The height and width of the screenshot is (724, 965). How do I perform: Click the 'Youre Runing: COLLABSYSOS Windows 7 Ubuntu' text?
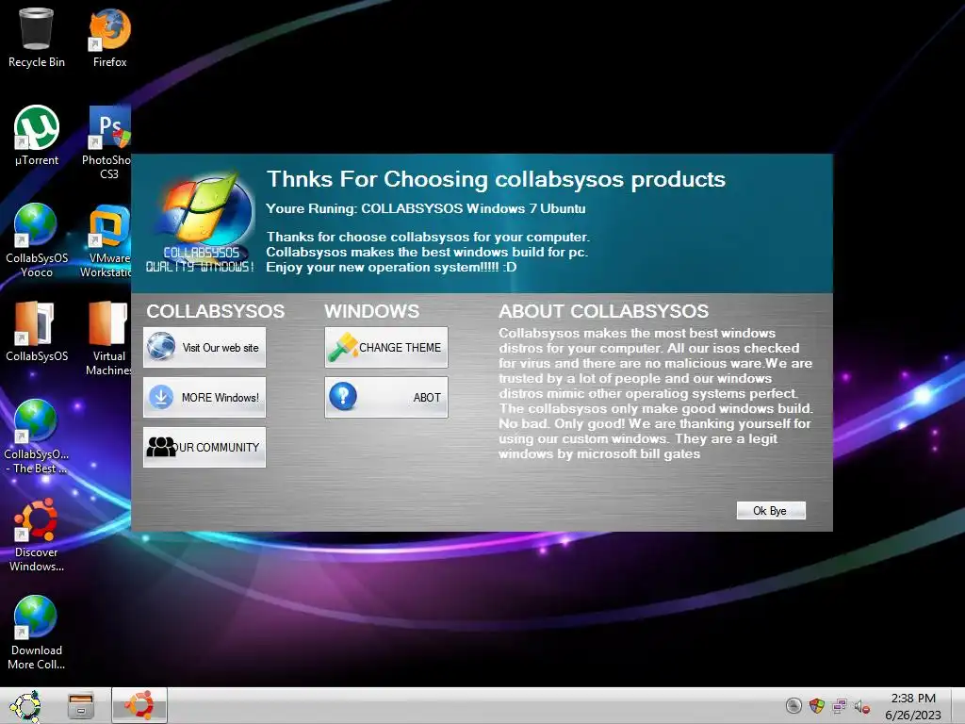pos(426,208)
